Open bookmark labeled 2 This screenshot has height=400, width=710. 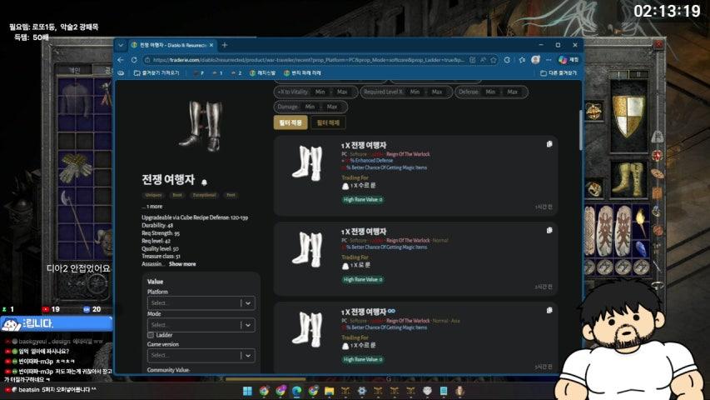pyautogui.click(x=236, y=73)
